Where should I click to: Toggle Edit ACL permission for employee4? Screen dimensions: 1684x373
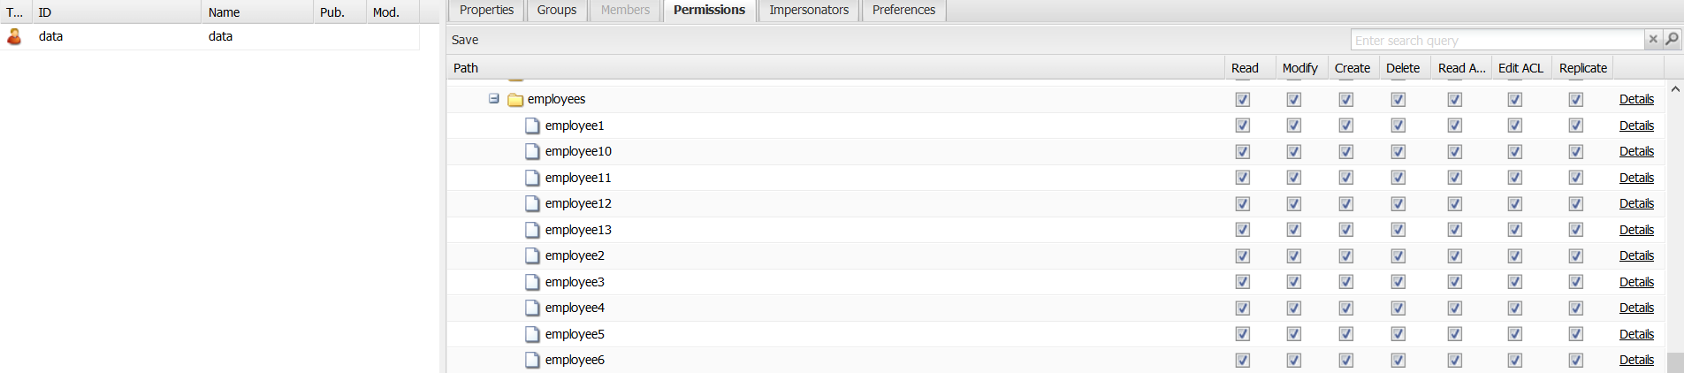(1514, 308)
